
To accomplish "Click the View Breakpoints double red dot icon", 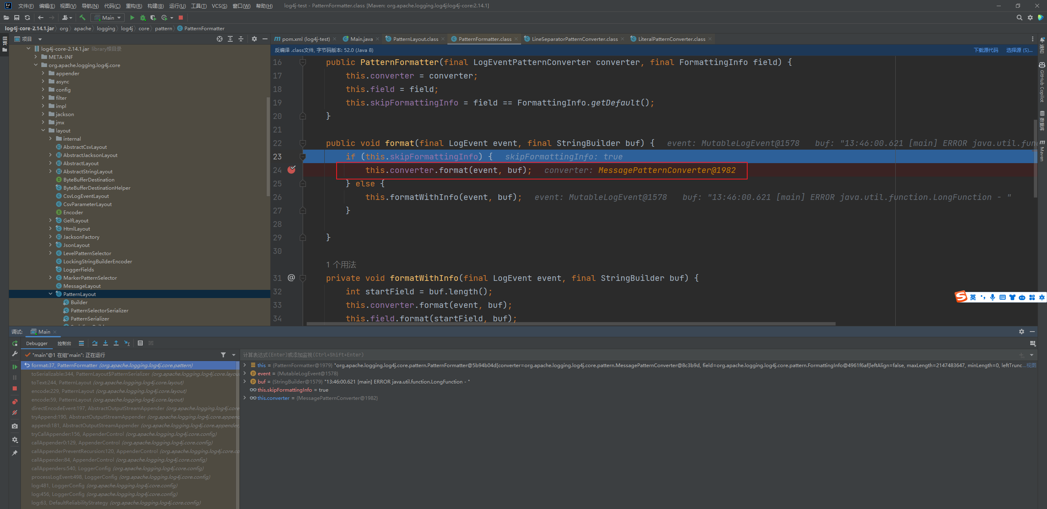I will coord(15,401).
